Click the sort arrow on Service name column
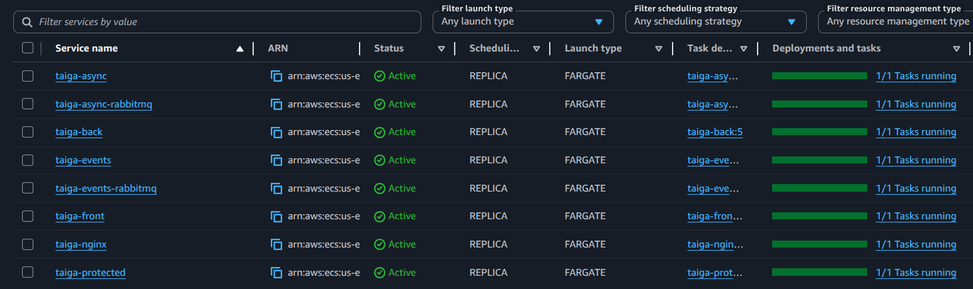973x289 pixels. click(x=239, y=48)
